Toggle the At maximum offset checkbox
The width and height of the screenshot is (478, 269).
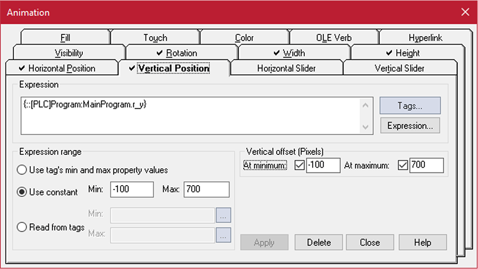coord(403,166)
